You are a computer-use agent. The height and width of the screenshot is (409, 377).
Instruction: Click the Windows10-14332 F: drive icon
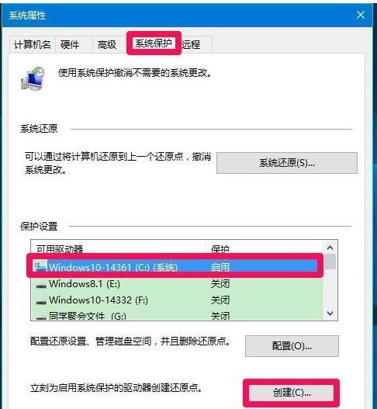pos(41,303)
